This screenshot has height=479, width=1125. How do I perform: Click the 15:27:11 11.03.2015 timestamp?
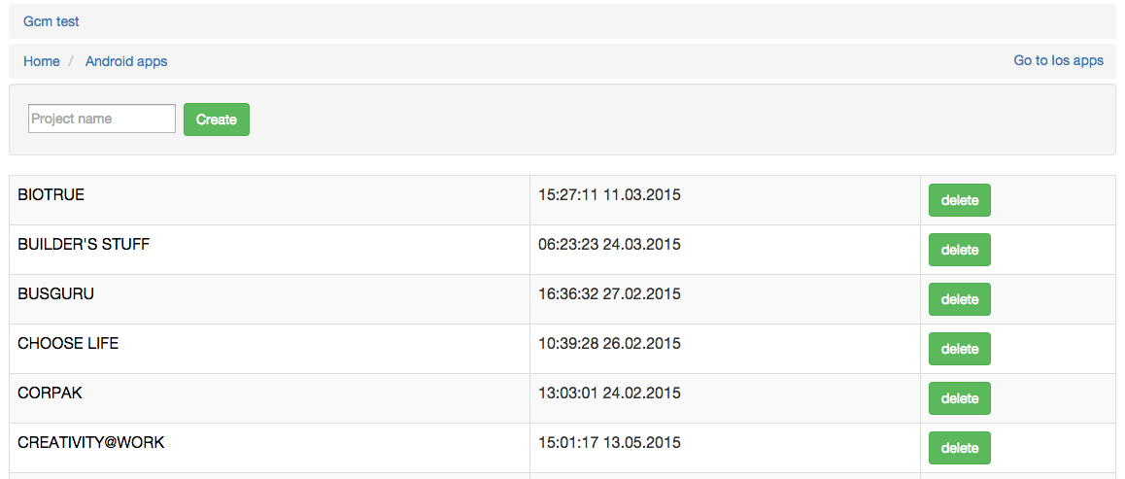pyautogui.click(x=609, y=195)
